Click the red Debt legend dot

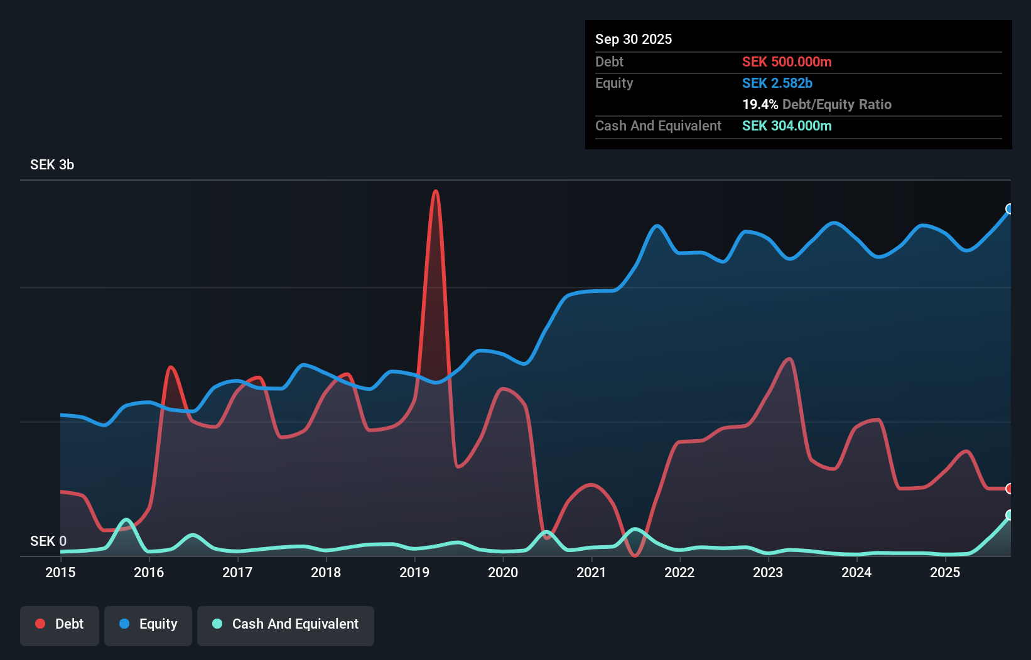pos(40,624)
